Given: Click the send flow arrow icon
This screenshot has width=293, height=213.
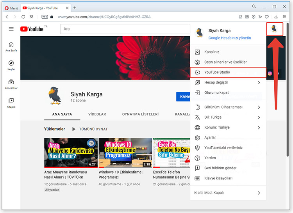Looking at the screenshot, I should coord(260,17).
